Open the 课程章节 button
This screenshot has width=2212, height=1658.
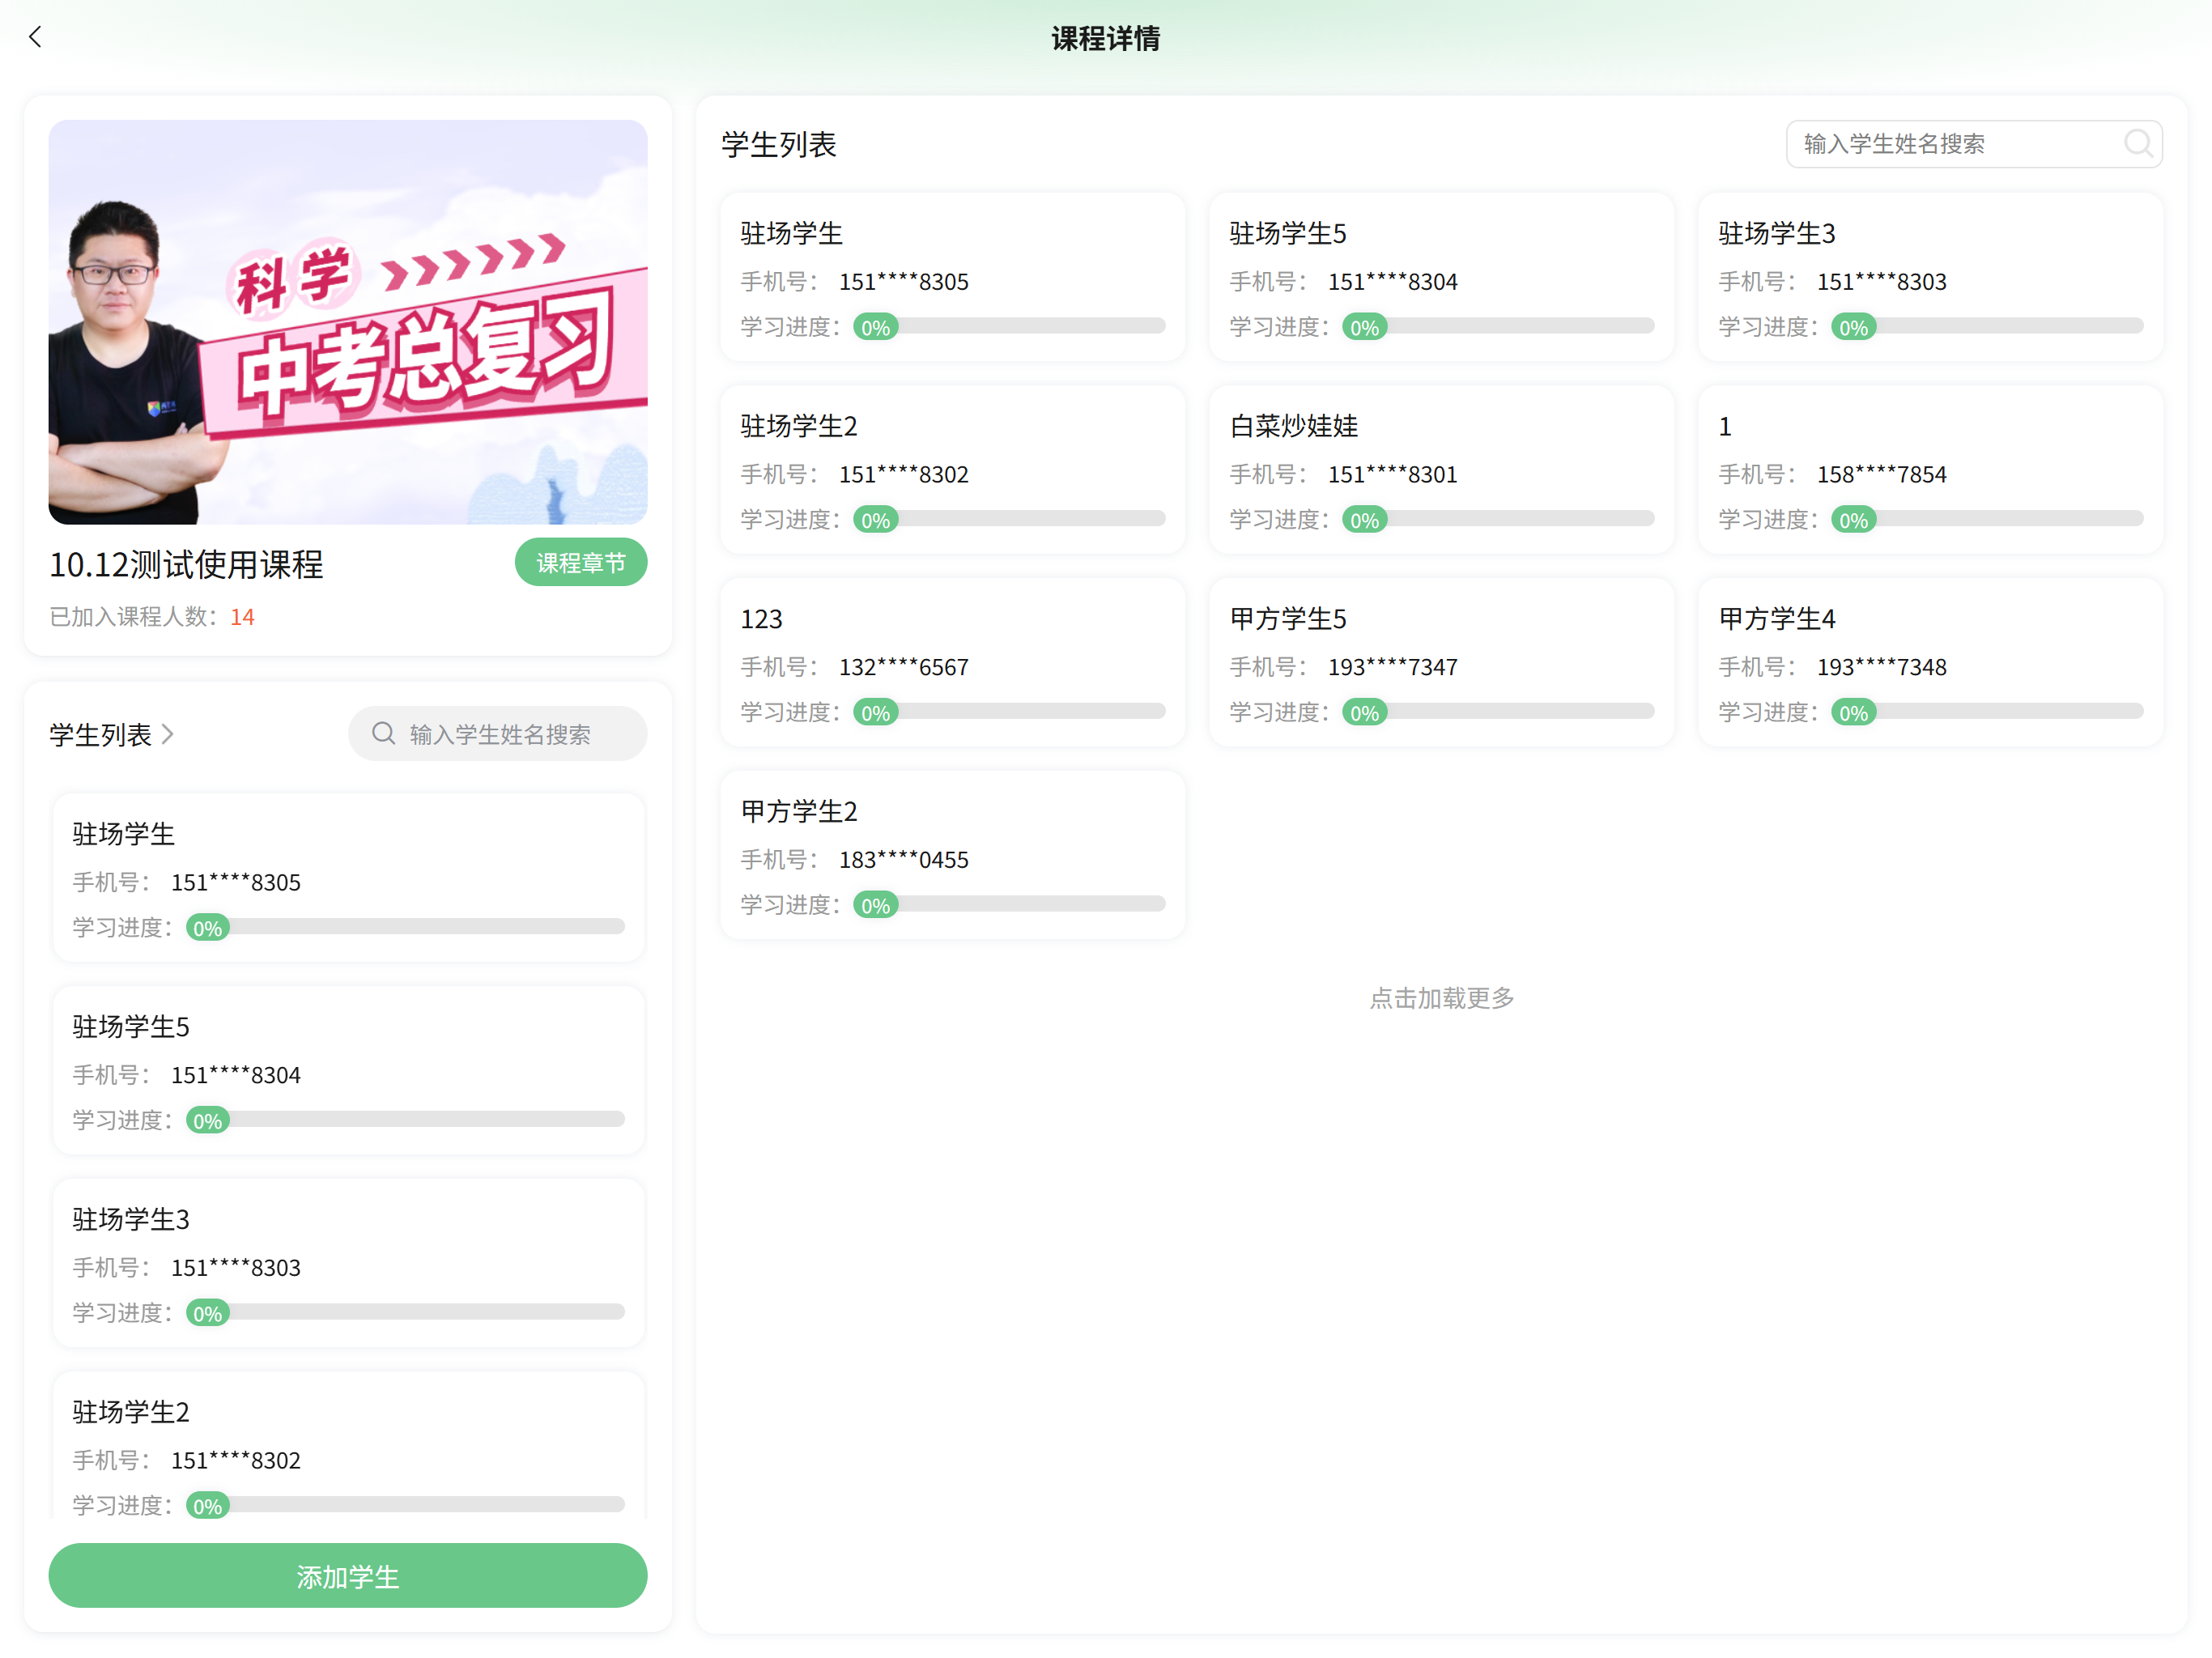pos(580,563)
